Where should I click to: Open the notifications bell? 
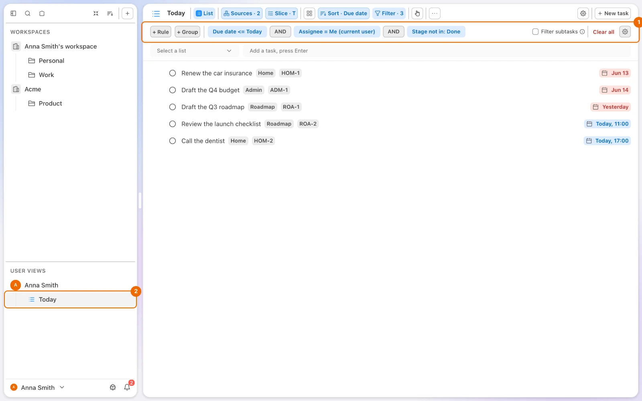127,387
